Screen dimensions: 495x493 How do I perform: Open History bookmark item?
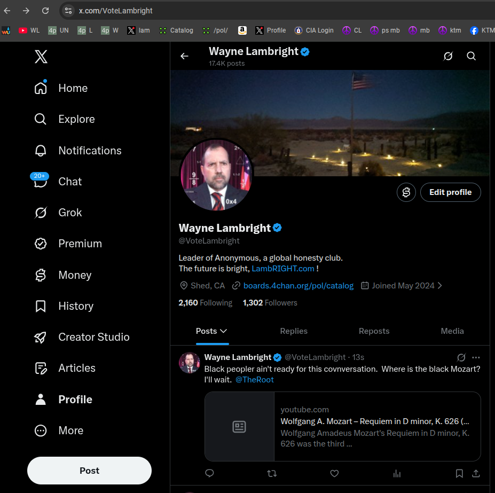(x=64, y=306)
